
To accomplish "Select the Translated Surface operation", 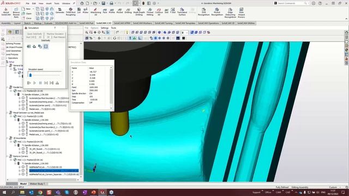I will pos(182,11).
